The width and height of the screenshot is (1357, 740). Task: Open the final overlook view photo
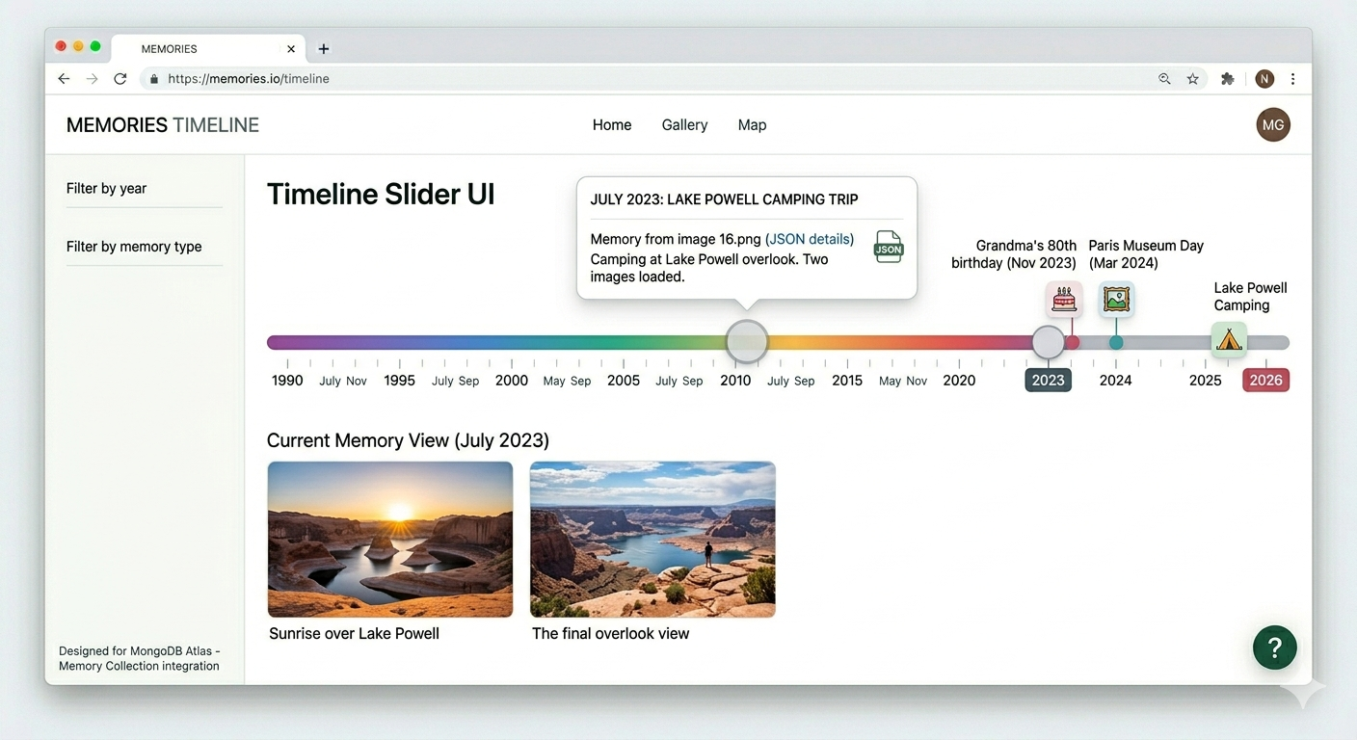652,539
